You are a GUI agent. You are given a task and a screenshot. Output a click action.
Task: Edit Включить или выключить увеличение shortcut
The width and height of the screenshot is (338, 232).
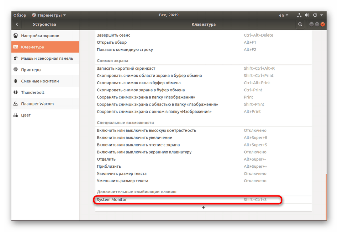203,138
